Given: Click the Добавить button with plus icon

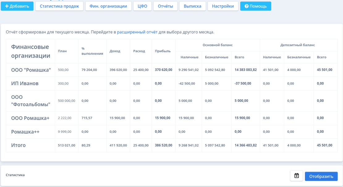Looking at the screenshot, I should click(17, 6).
